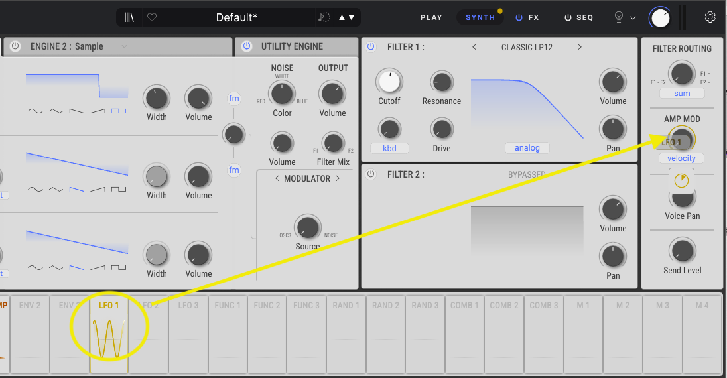Image resolution: width=727 pixels, height=378 pixels.
Task: Click the Default preset name field
Action: coord(237,17)
